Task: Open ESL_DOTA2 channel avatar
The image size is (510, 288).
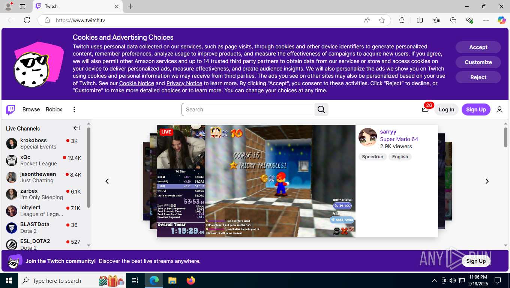Action: 12,245
